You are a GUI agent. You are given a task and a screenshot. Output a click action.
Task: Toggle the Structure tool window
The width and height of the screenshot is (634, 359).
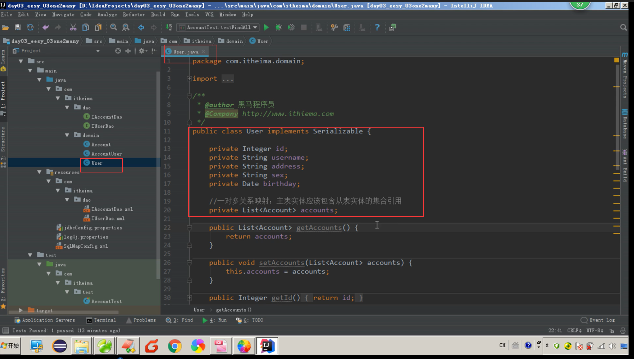pyautogui.click(x=3, y=142)
